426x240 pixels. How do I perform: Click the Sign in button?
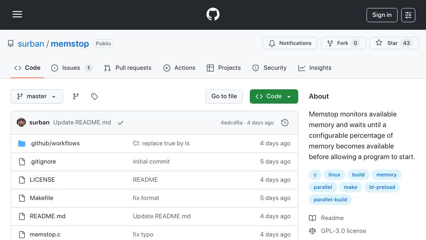pos(382,15)
